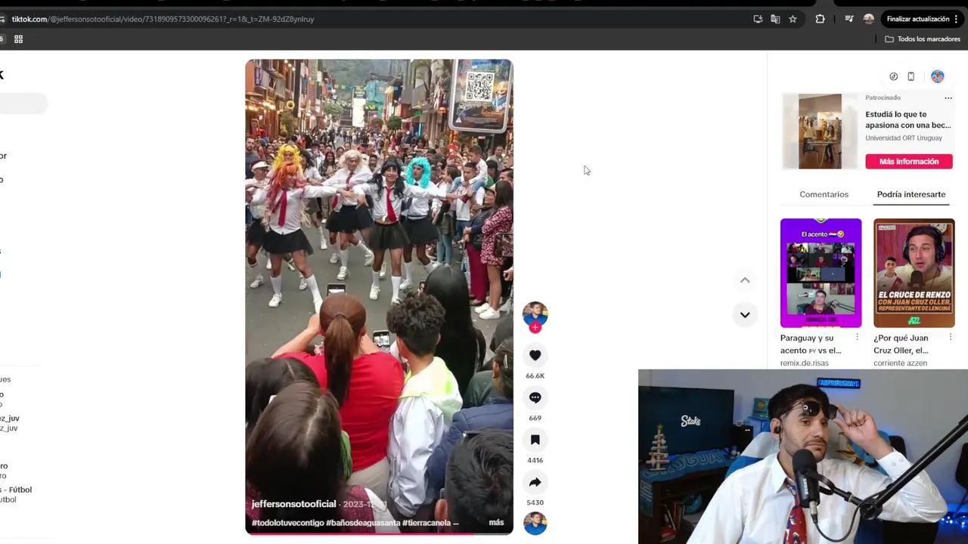Click the '66.6K' likes count
The height and width of the screenshot is (544, 968).
[x=535, y=376]
